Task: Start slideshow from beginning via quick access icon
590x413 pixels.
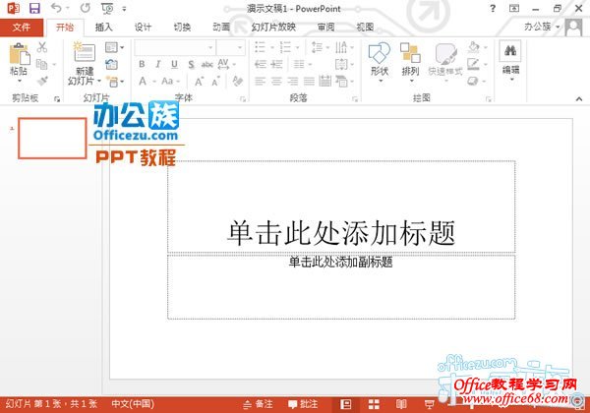Action: (107, 8)
